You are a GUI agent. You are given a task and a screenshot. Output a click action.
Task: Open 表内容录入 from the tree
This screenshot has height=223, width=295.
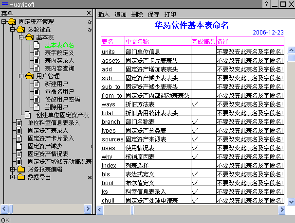59,60
